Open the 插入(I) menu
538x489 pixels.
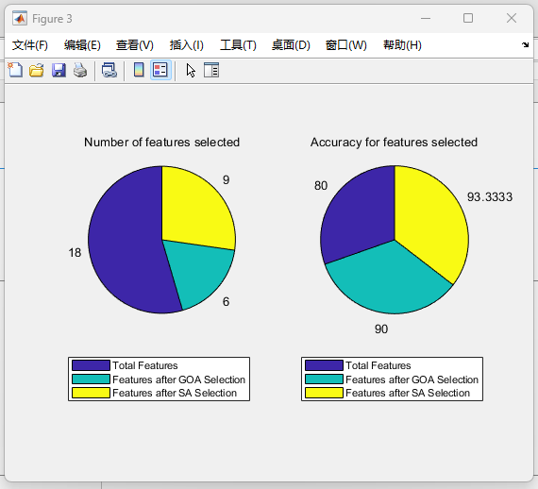(x=186, y=45)
